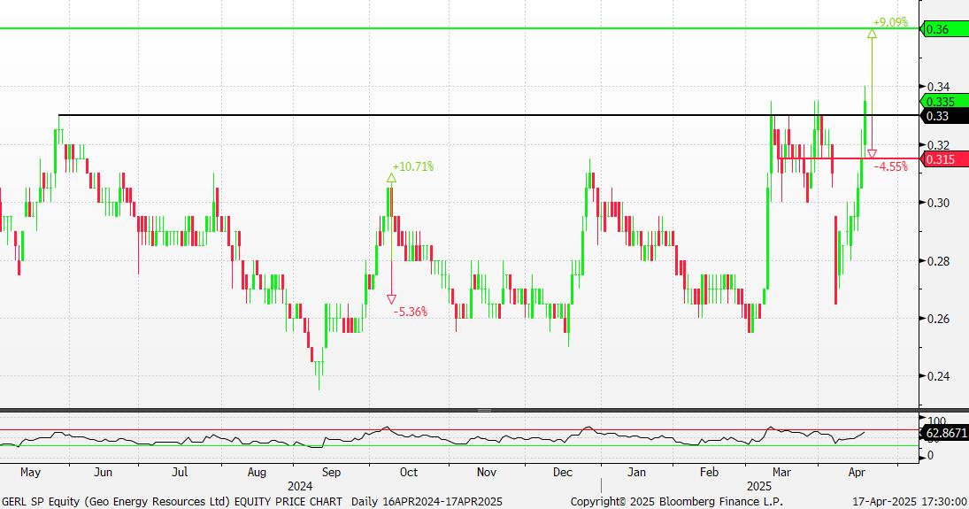Click the 2025 year label on time axis

(759, 486)
